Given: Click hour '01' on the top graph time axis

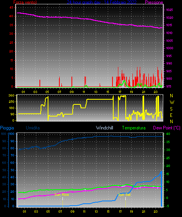Looking at the screenshot, I should click(23, 92).
